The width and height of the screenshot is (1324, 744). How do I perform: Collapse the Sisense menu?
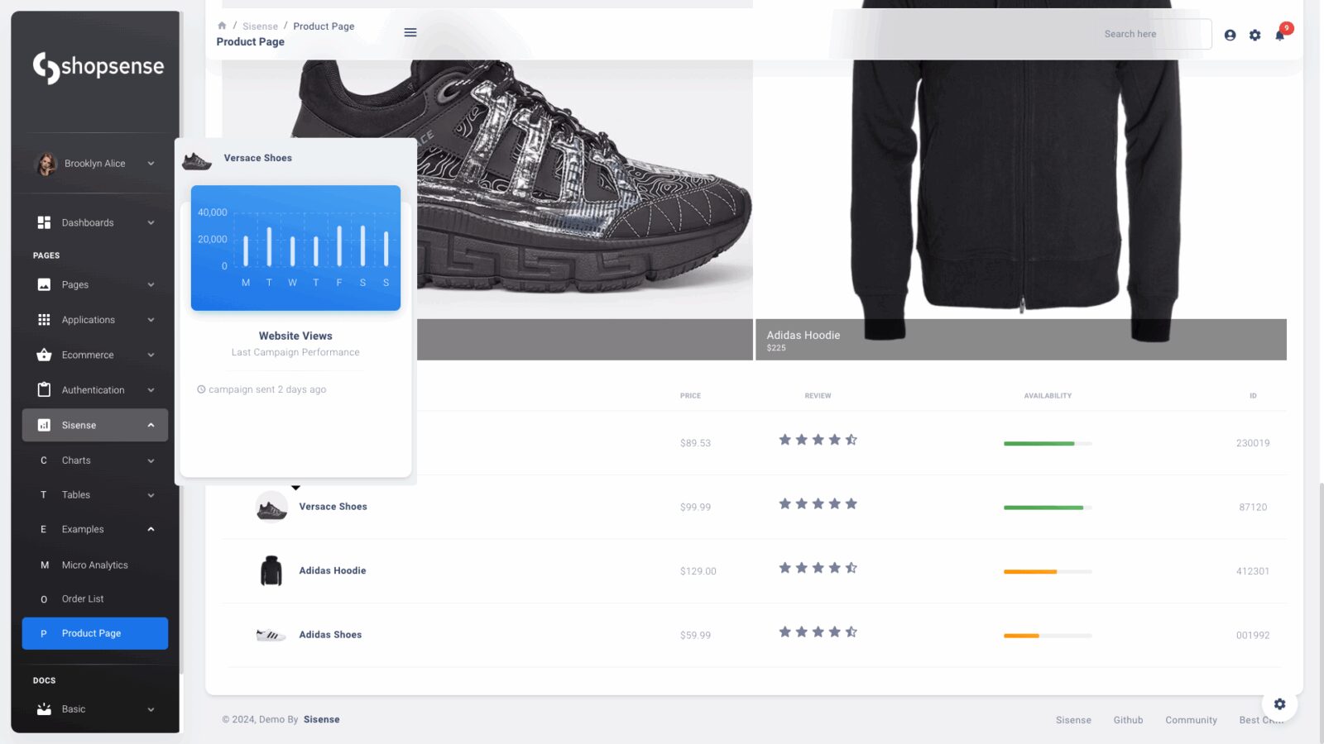point(151,425)
